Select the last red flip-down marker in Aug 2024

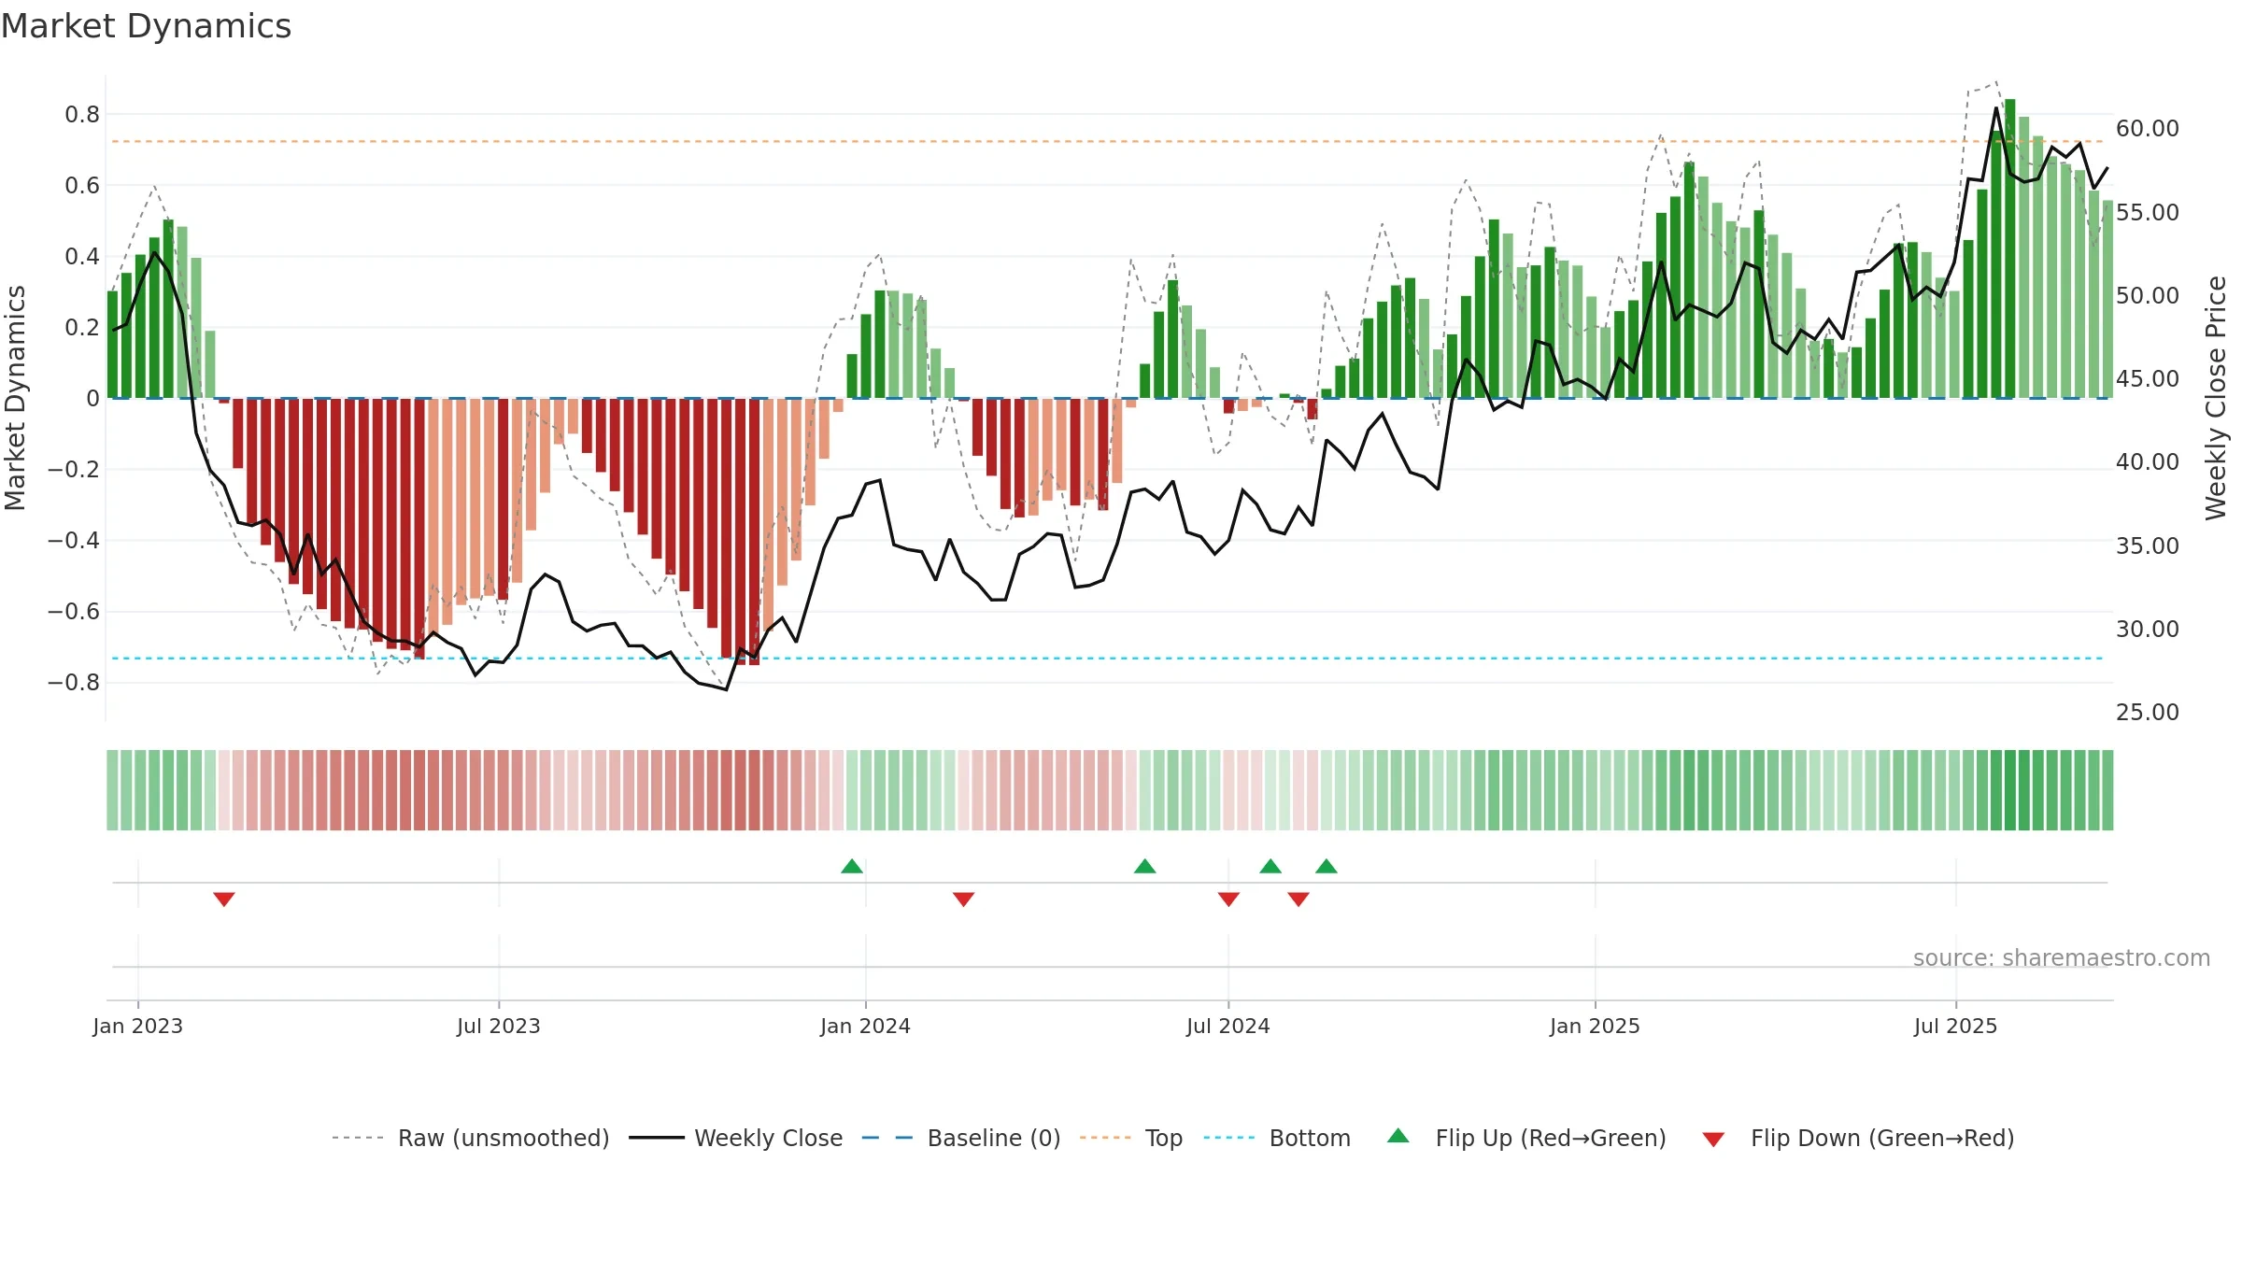pos(1298,899)
